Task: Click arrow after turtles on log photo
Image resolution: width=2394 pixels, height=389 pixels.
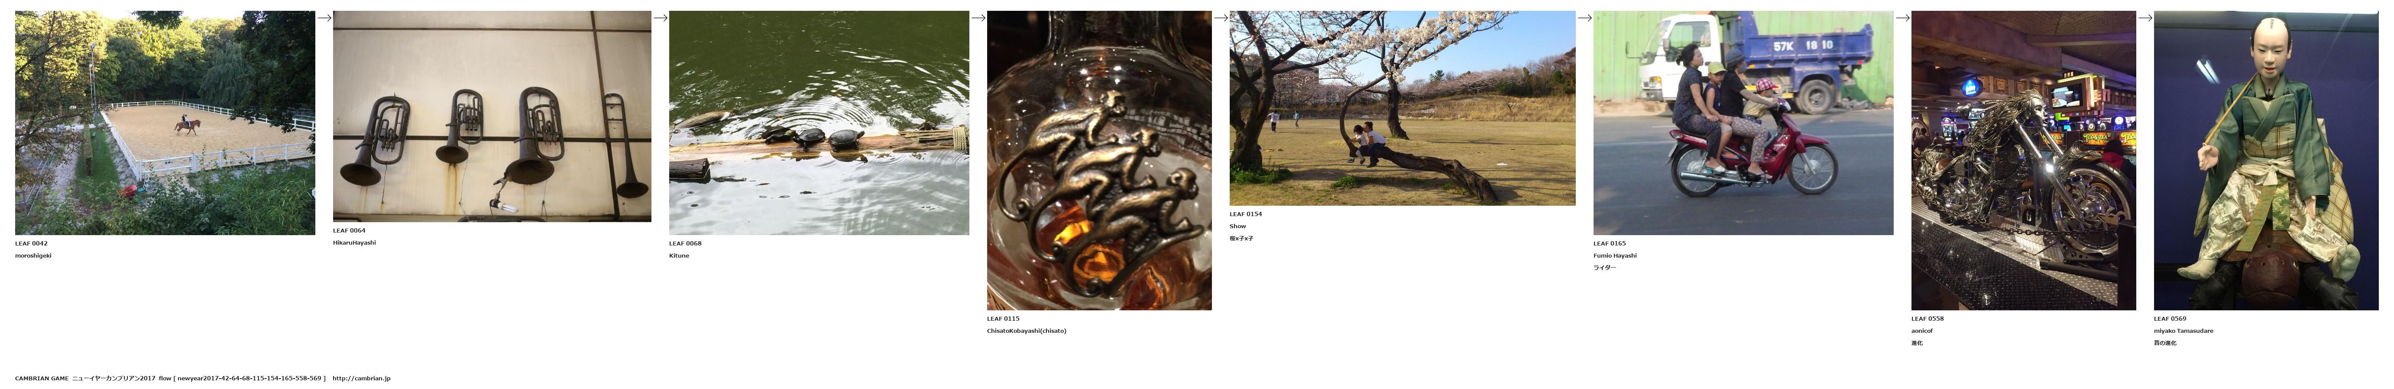Action: tap(978, 18)
